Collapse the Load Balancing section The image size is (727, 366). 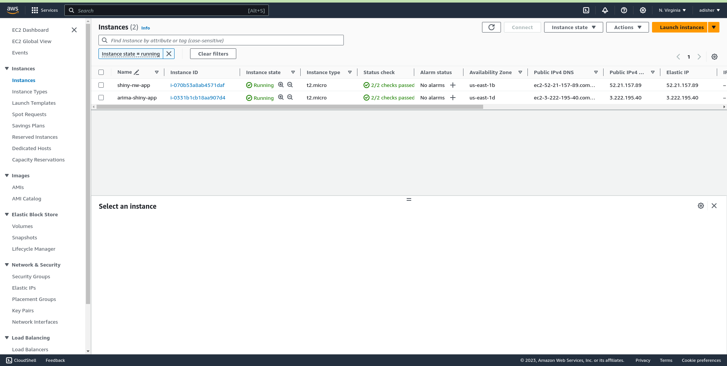coord(7,338)
